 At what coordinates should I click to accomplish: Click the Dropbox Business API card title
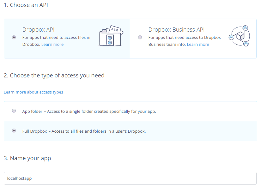coord(176,30)
